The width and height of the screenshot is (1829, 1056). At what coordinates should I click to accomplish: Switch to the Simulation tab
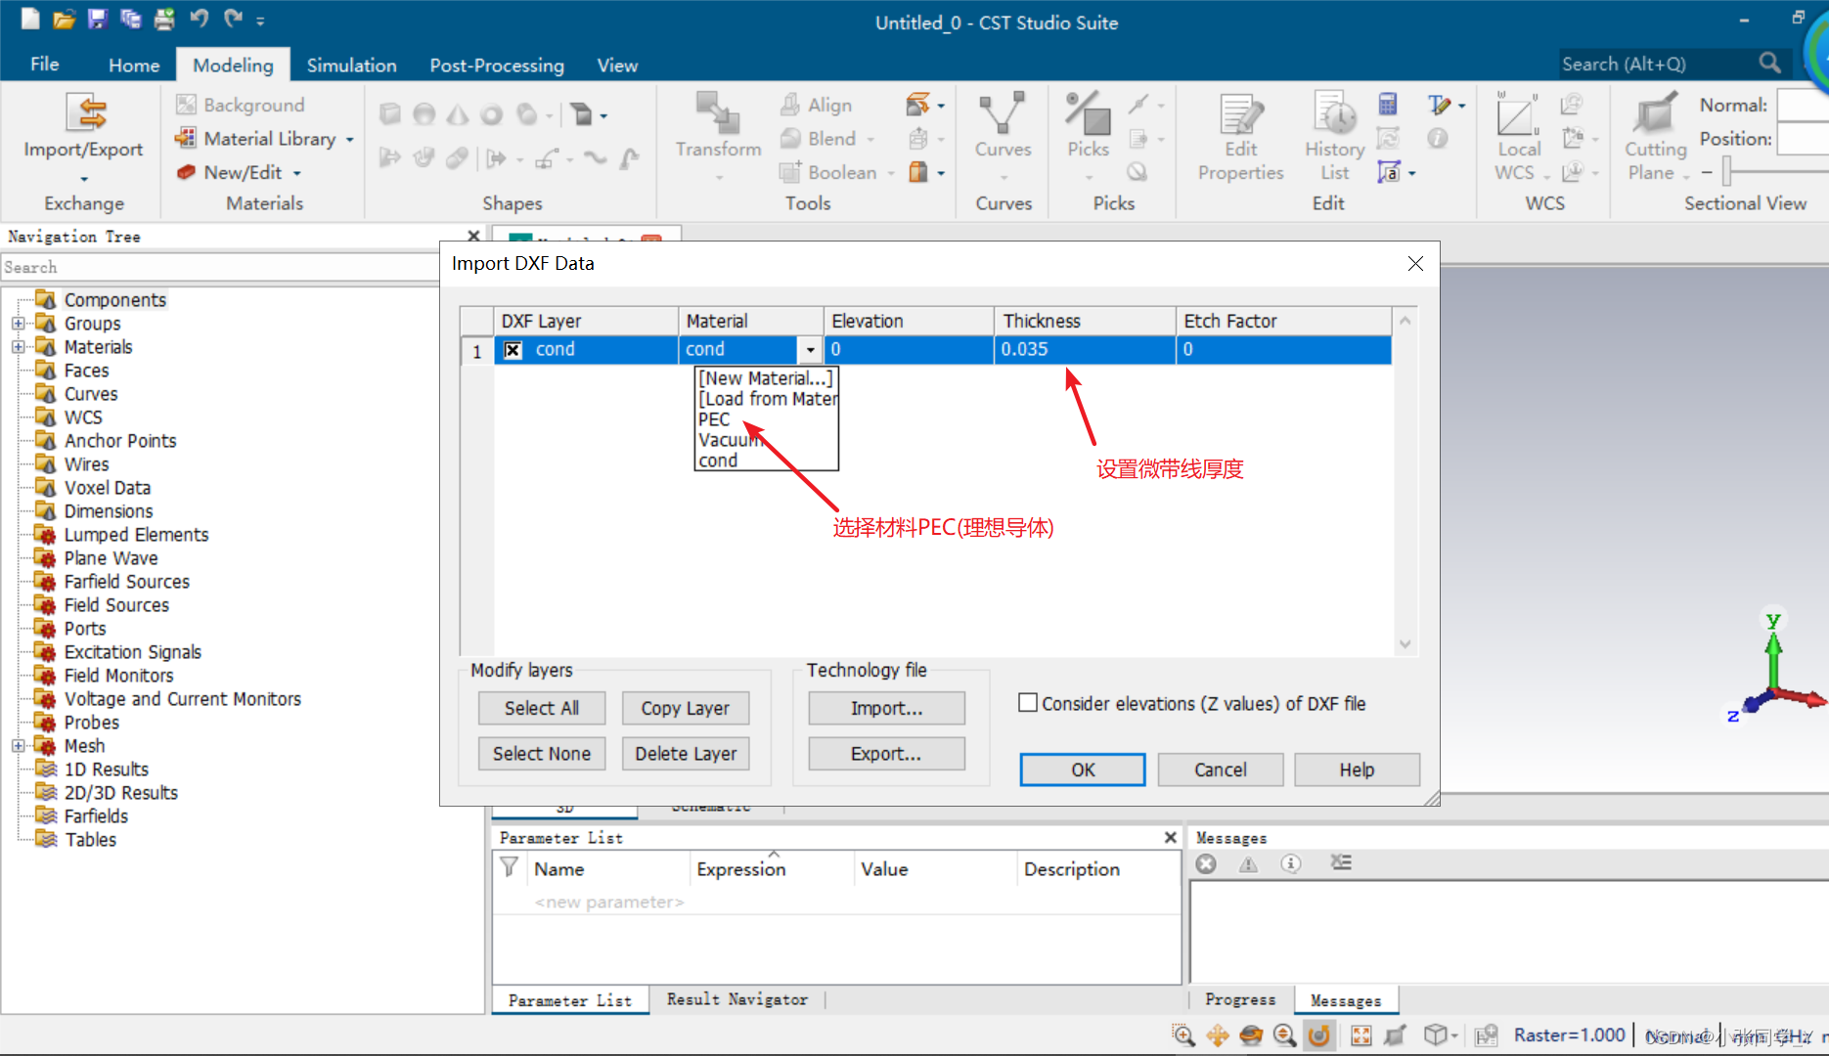click(x=351, y=65)
